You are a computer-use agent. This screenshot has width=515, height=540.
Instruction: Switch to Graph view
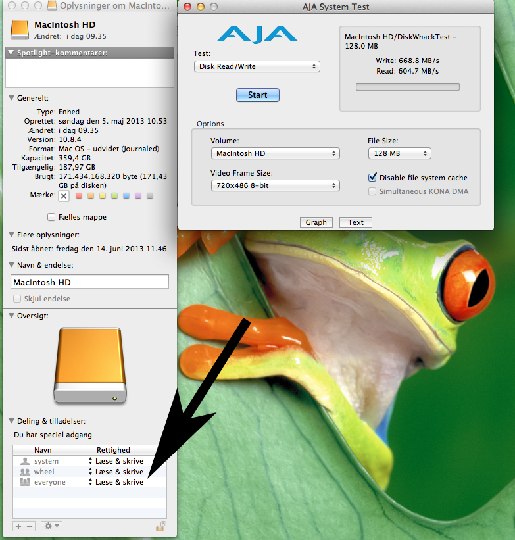316,222
